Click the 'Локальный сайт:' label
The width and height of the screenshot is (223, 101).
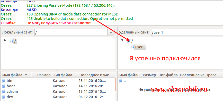point(17,32)
